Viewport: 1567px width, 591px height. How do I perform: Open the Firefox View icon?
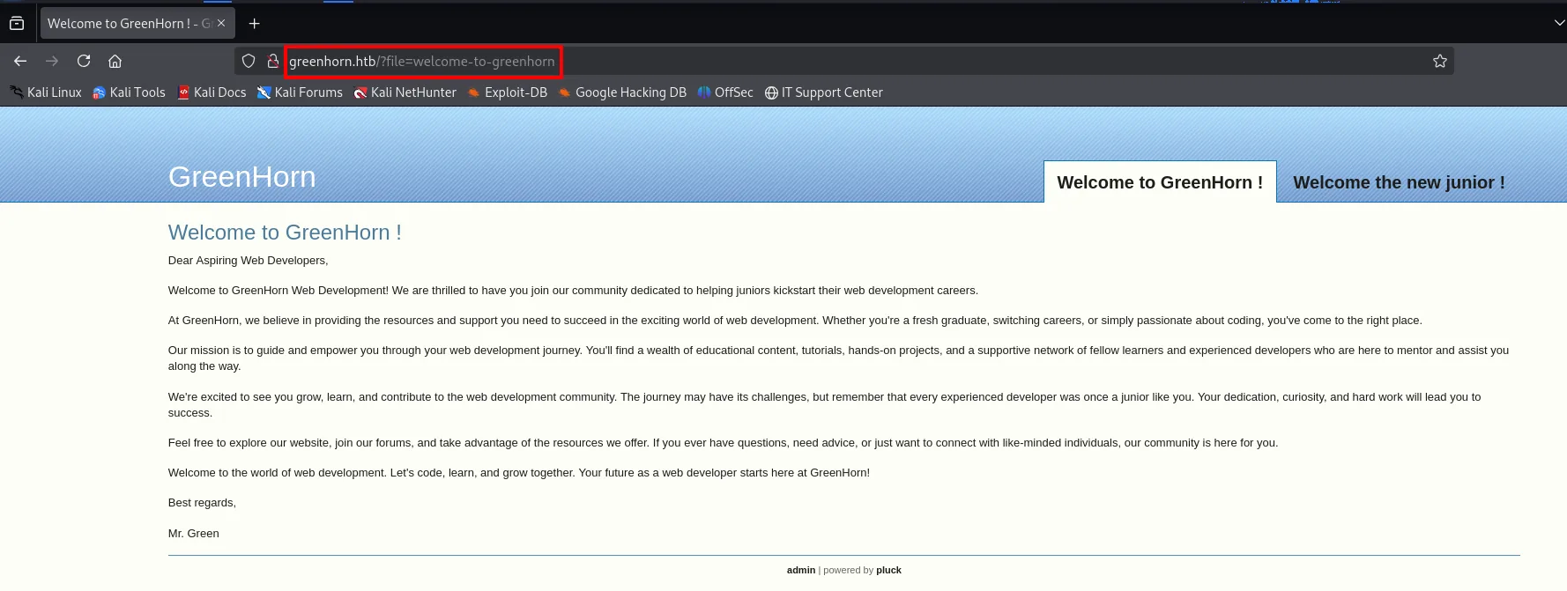pyautogui.click(x=17, y=24)
